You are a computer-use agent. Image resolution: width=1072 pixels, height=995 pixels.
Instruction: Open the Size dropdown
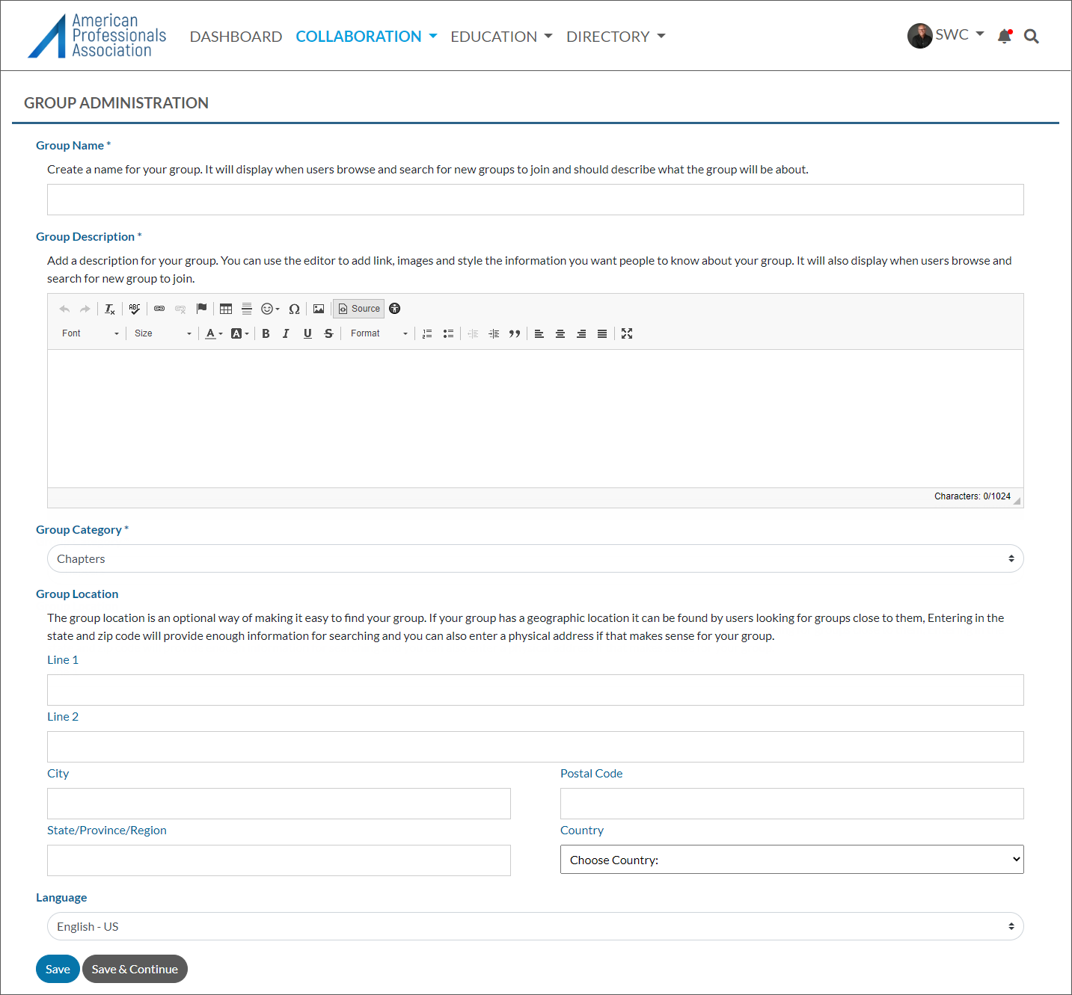[x=162, y=333]
